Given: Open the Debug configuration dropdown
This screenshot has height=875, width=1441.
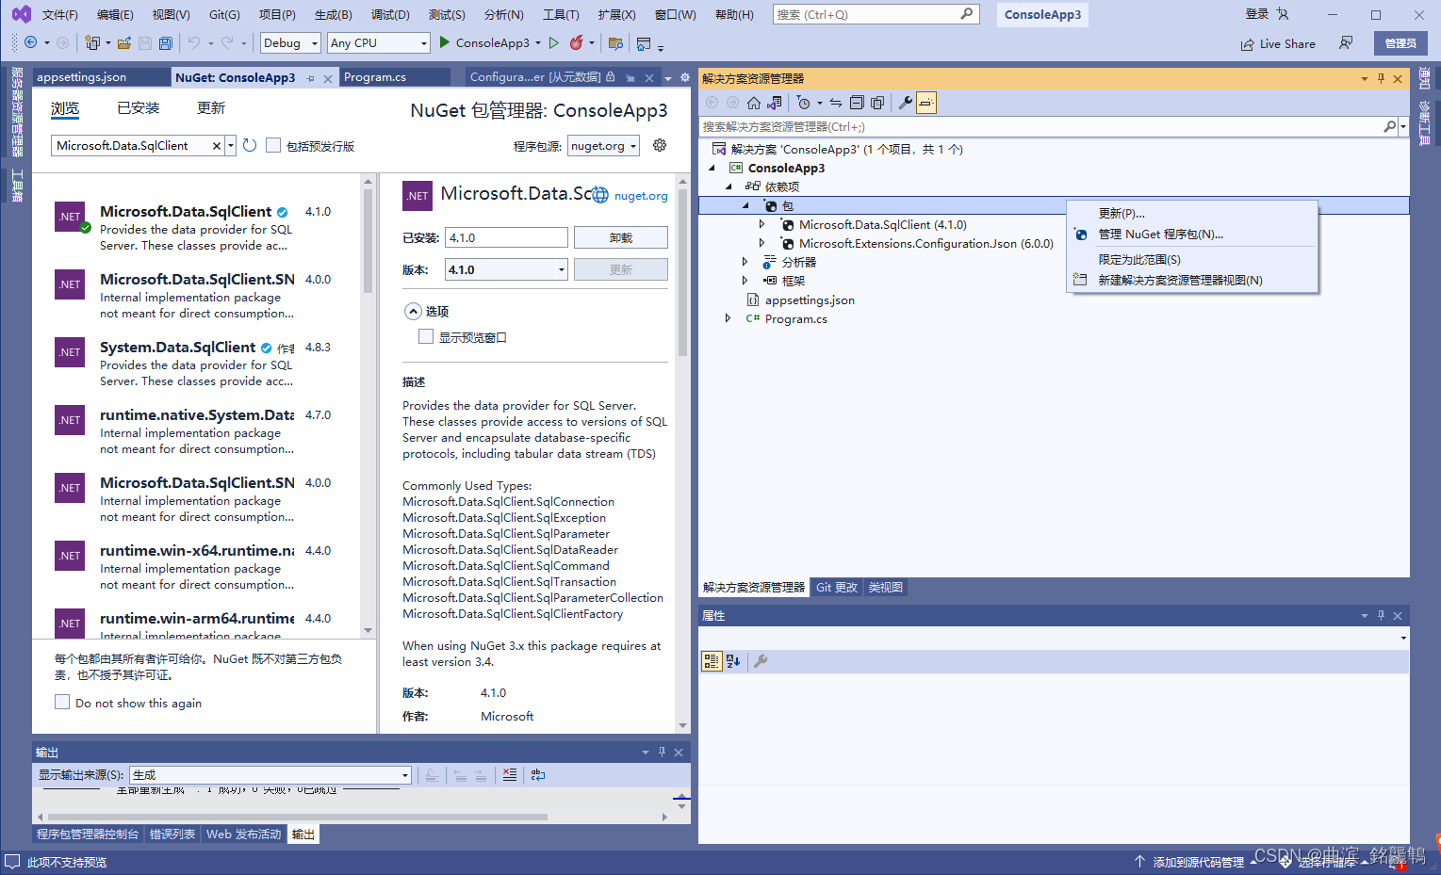Looking at the screenshot, I should coord(291,42).
